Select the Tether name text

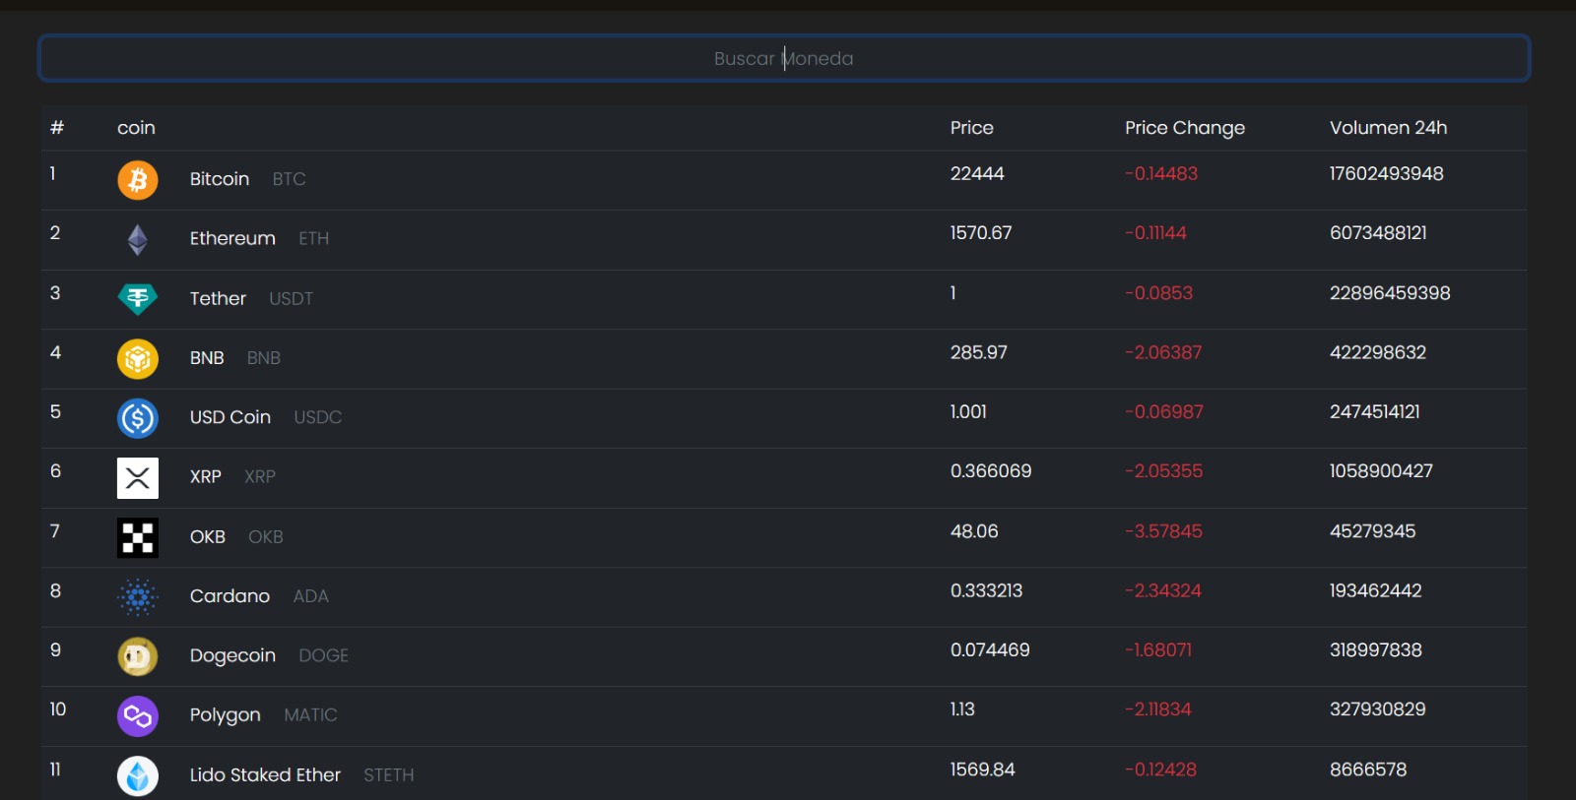(218, 298)
